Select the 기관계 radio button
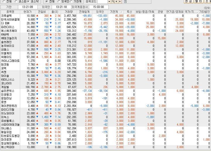This screenshot has height=151, width=211. point(71,1)
